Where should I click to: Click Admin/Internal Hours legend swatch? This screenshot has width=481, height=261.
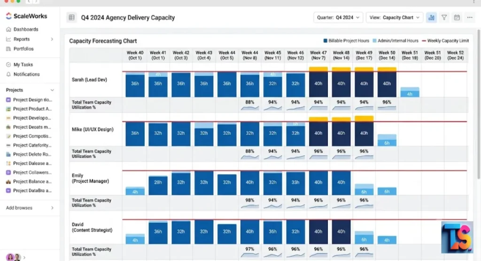coord(374,40)
